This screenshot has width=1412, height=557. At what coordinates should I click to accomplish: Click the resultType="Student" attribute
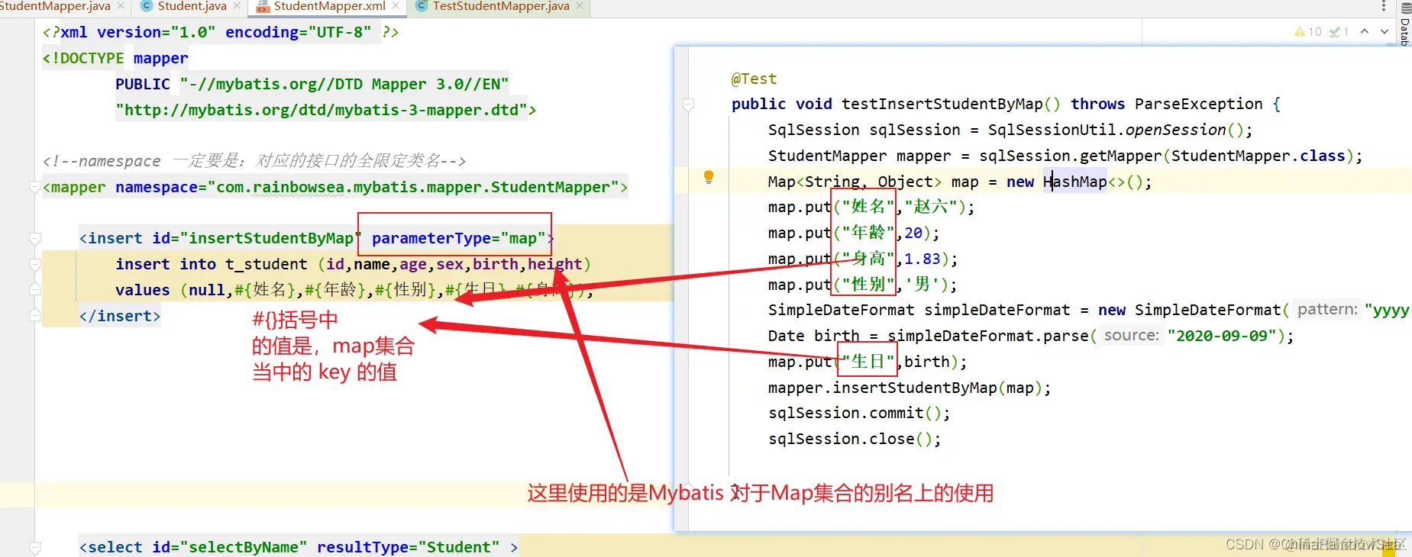[x=409, y=547]
